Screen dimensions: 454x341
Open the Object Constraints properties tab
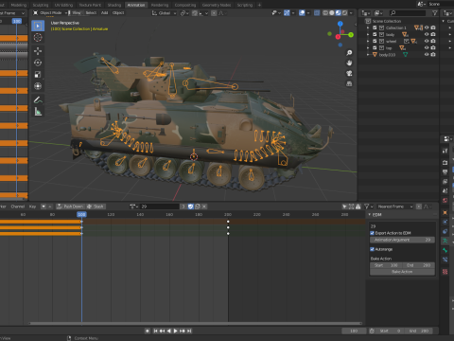pyautogui.click(x=445, y=231)
